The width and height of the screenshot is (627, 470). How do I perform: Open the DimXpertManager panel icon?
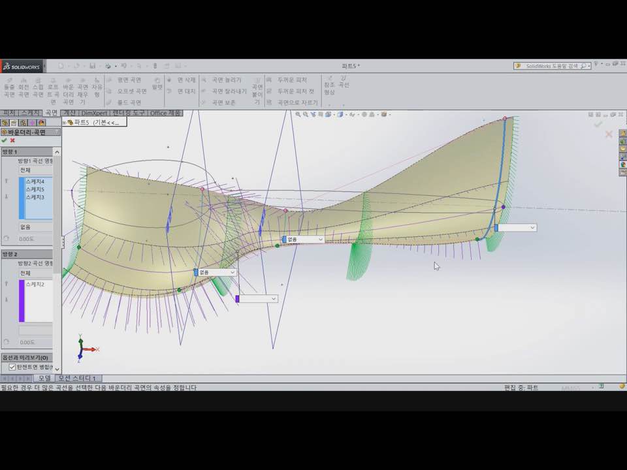[33, 123]
